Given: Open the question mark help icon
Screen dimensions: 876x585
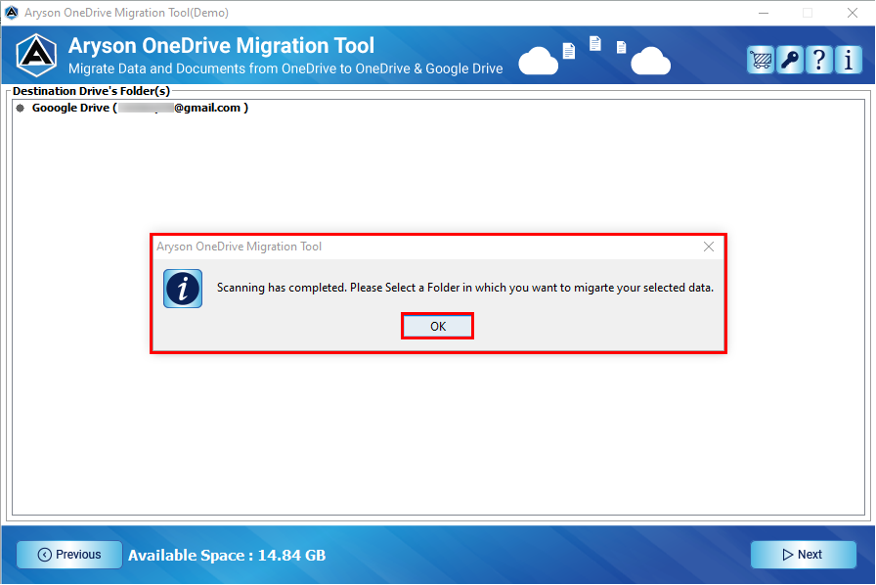Looking at the screenshot, I should (x=819, y=60).
